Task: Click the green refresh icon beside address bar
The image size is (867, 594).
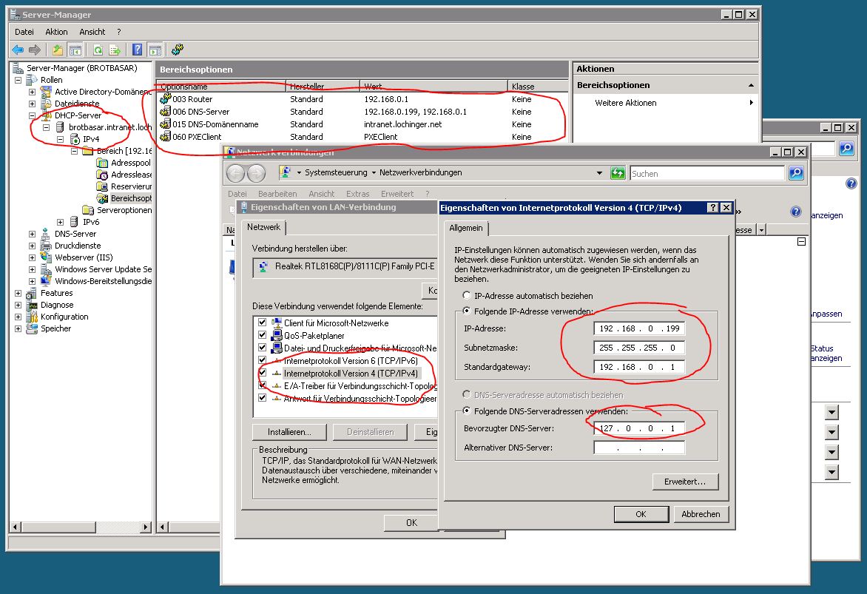Action: 618,173
